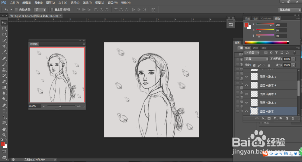Hide layer 图层 4 副本 4
This screenshot has width=302, height=162.
coord(246,85)
